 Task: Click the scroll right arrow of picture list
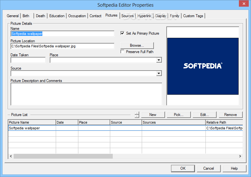point(240,156)
